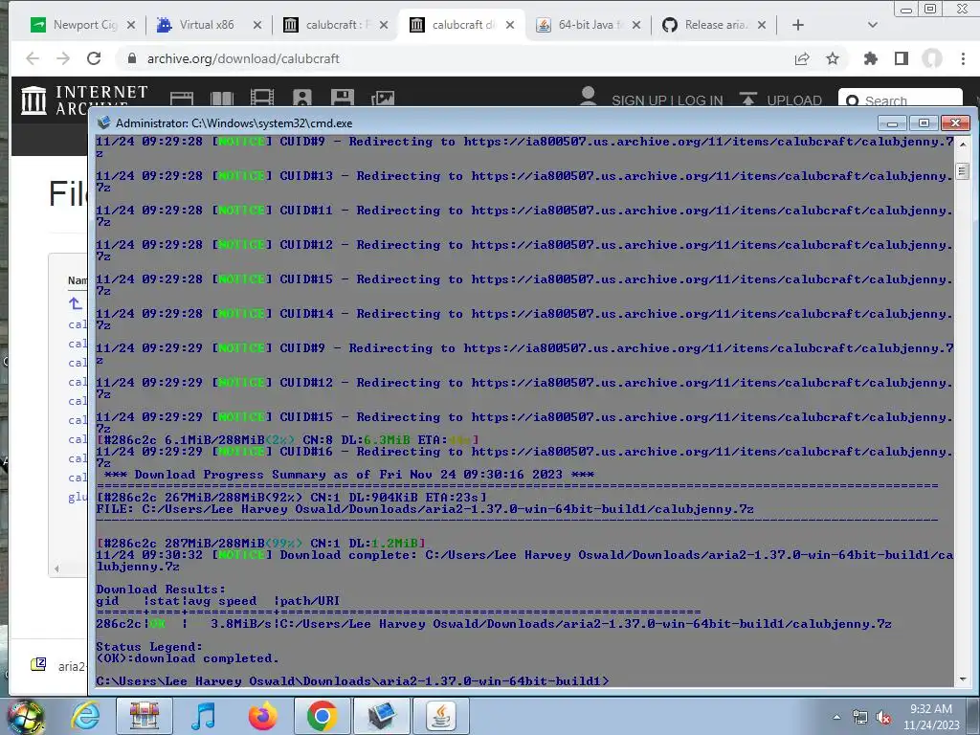This screenshot has width=980, height=735.
Task: Open the Windows Start button
Action: 25,717
